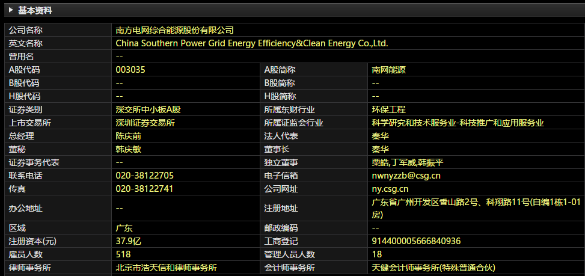Click the B股代码 label

[x=24, y=83]
